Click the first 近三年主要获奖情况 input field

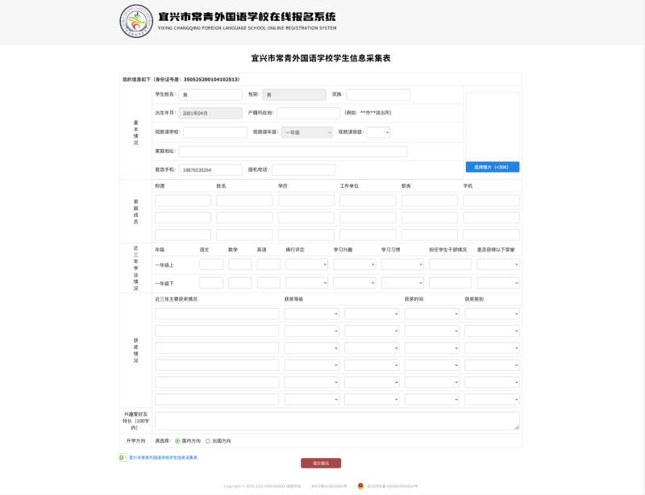coord(218,312)
